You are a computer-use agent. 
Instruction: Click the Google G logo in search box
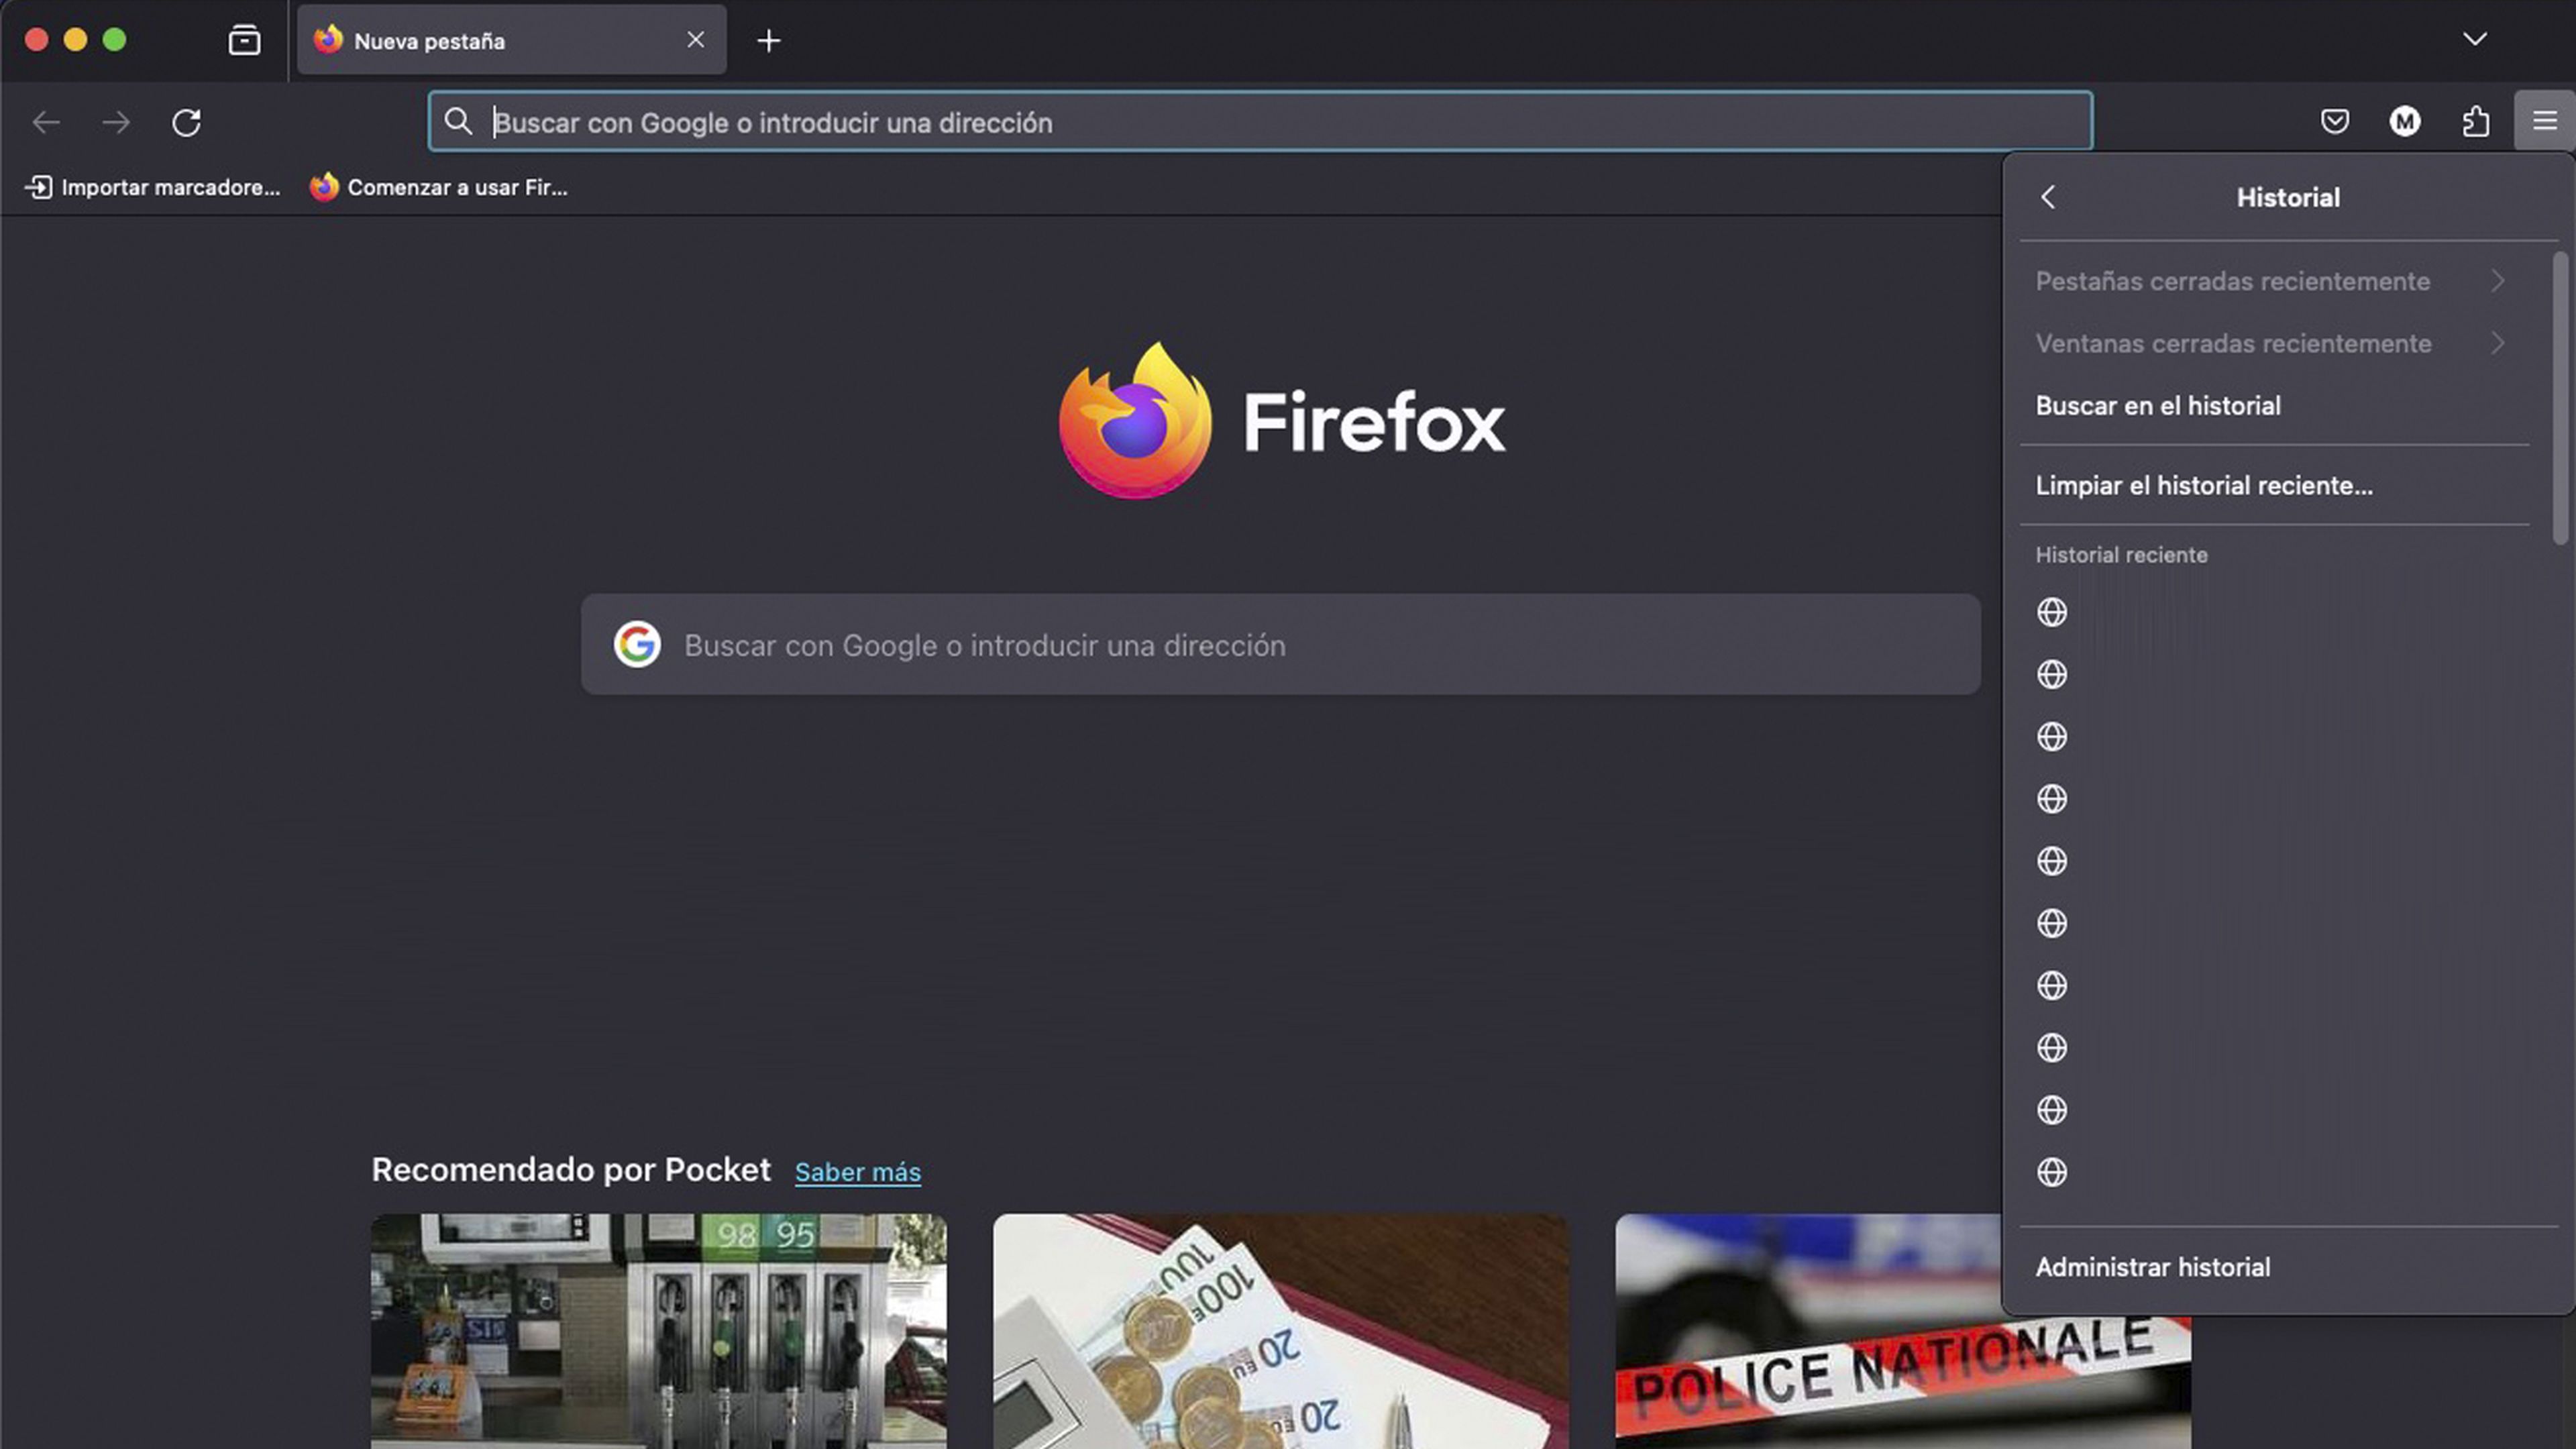click(637, 644)
